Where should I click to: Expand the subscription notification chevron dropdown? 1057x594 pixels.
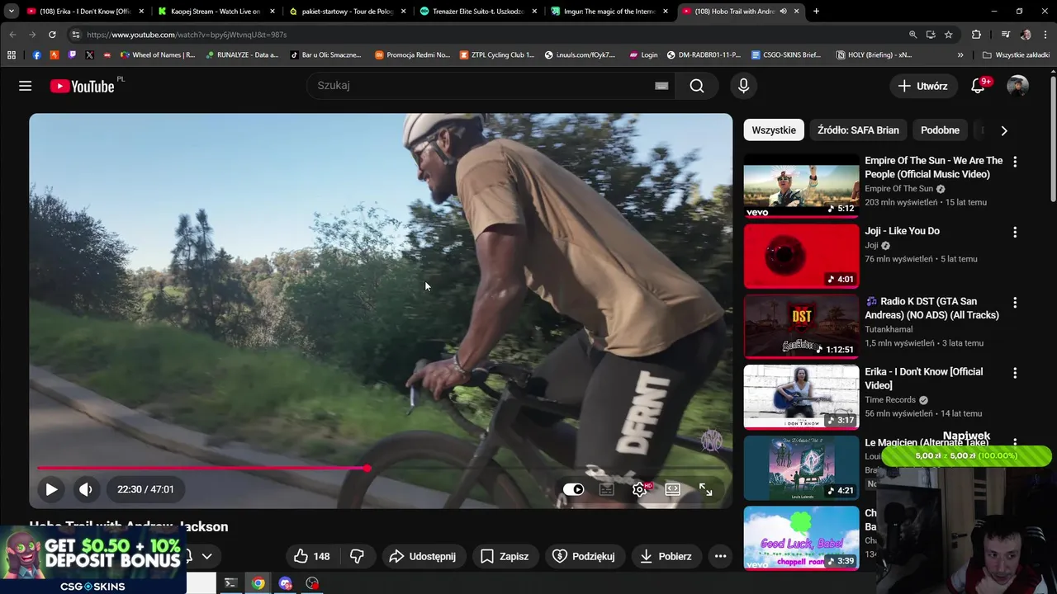206,556
